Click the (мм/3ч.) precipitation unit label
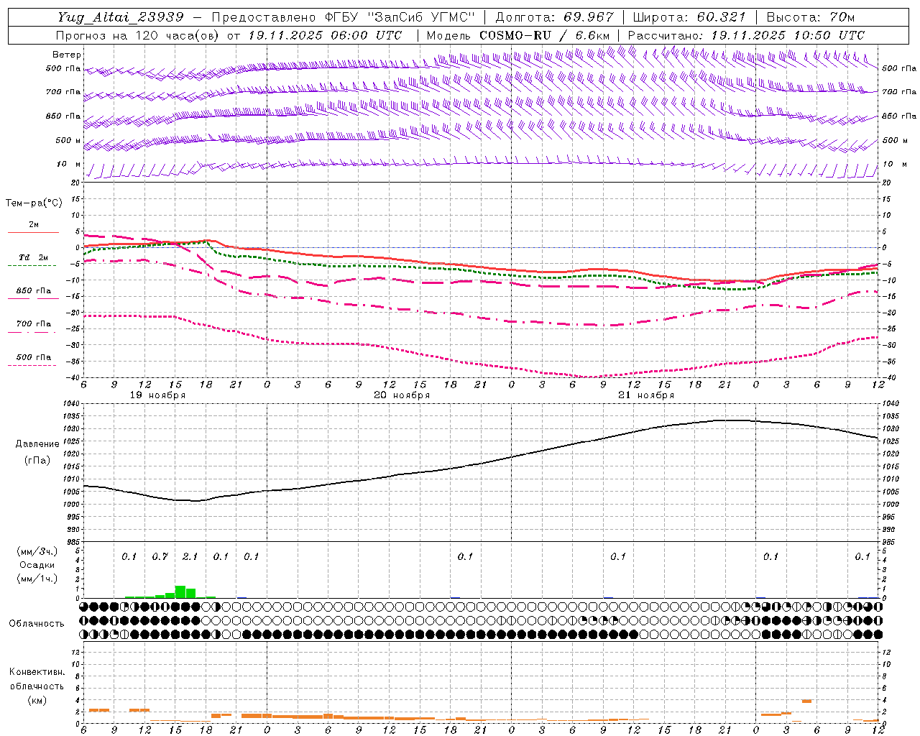The height and width of the screenshot is (736, 920). [x=37, y=551]
